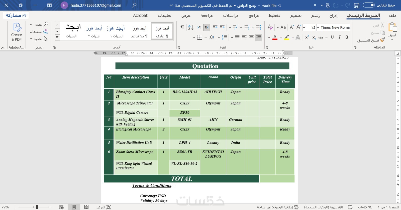The height and width of the screenshot is (210, 401).
Task: Click the Create a PDF button
Action: pyautogui.click(x=17, y=32)
